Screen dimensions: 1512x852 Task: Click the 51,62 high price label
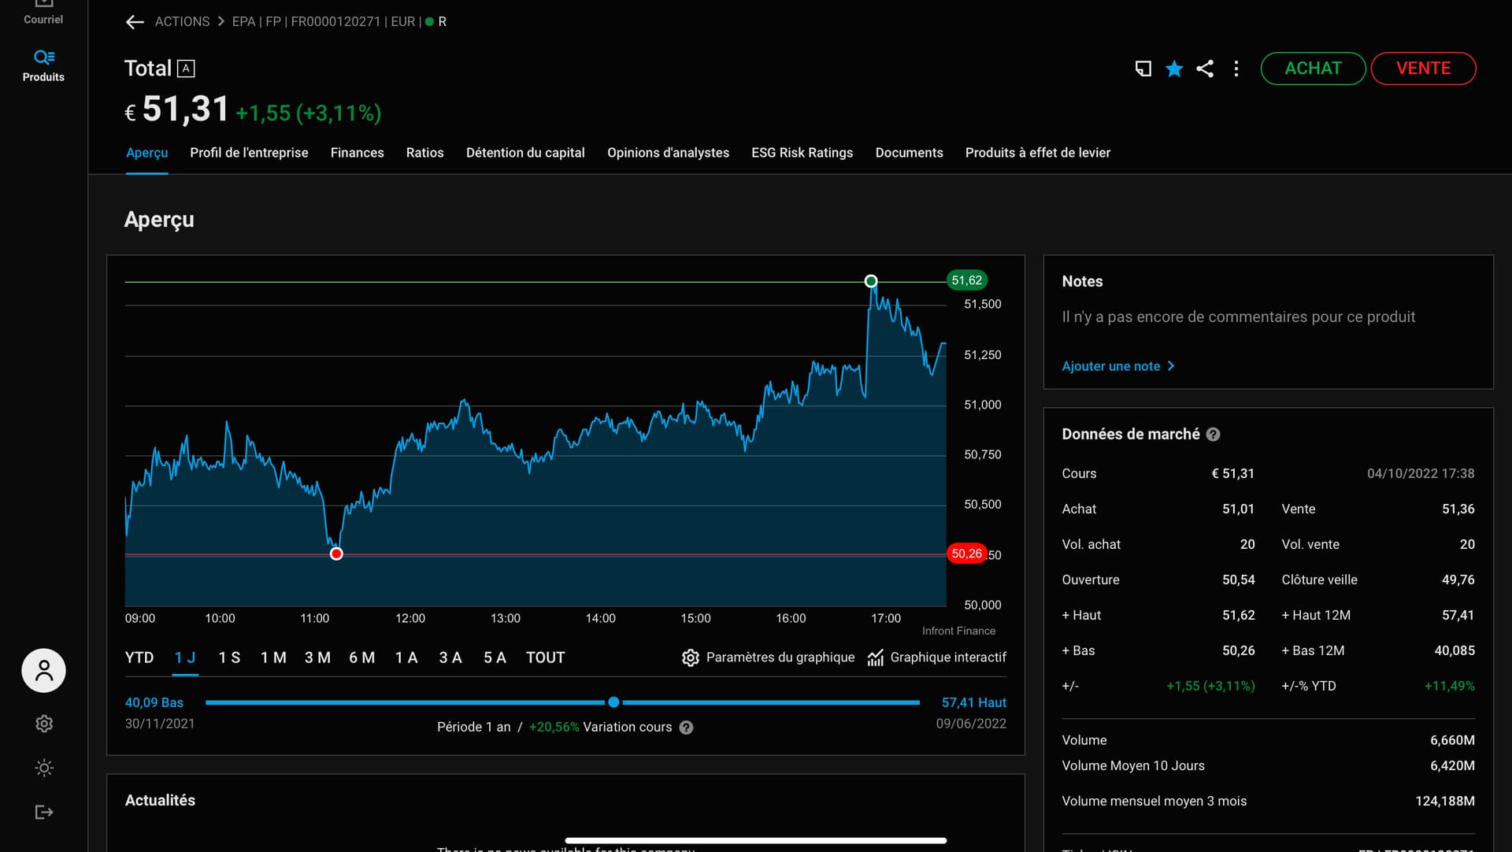tap(966, 280)
